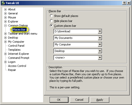Open the D:\download dropdown arrow
This screenshot has width=132, height=105.
tap(100, 31)
